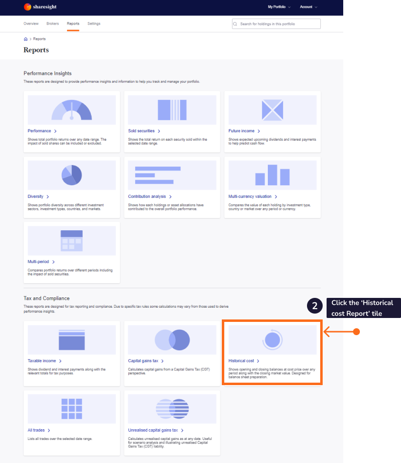Open the Sold securities report link

coord(142,131)
